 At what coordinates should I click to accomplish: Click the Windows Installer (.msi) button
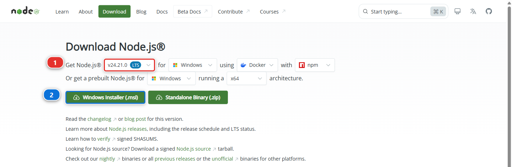point(105,97)
